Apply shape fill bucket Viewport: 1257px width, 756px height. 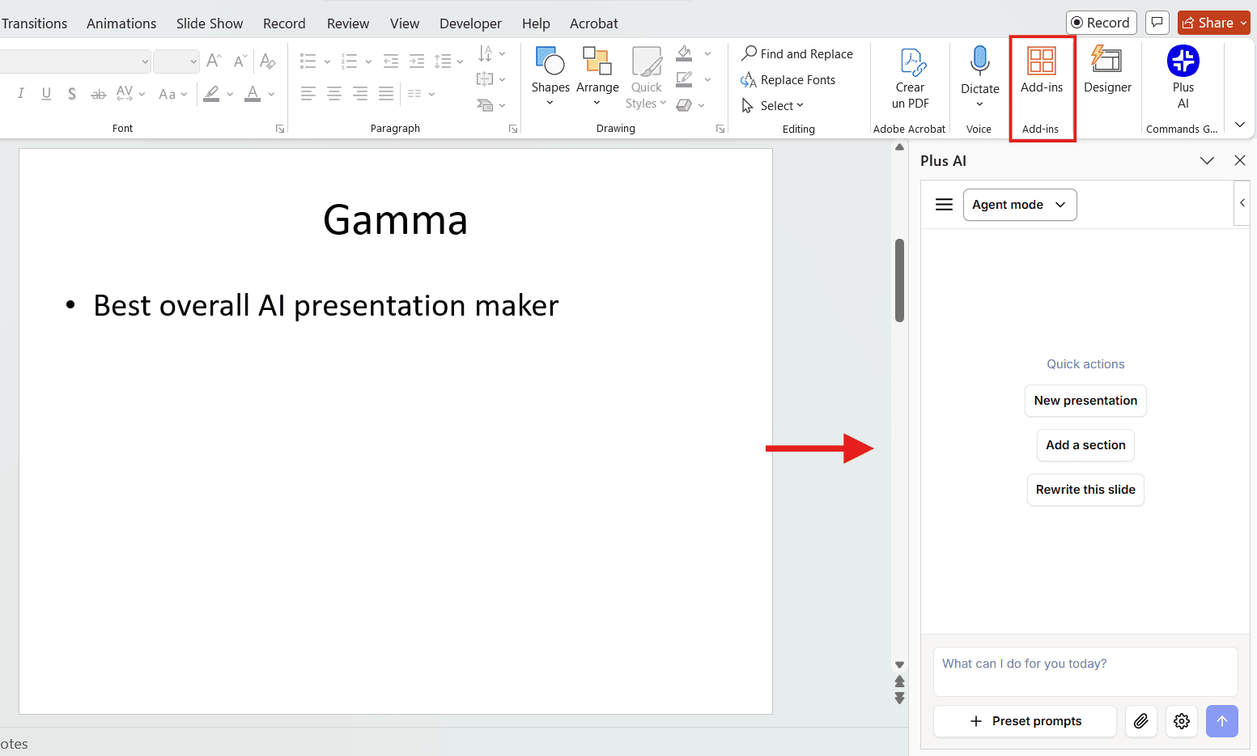click(x=684, y=53)
